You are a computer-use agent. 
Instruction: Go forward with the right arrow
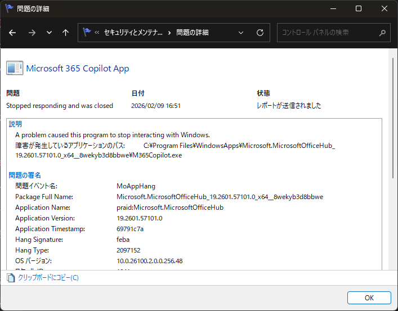(32, 33)
